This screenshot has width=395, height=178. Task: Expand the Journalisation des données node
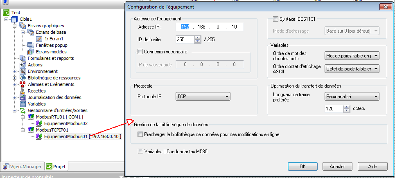tap(14, 97)
